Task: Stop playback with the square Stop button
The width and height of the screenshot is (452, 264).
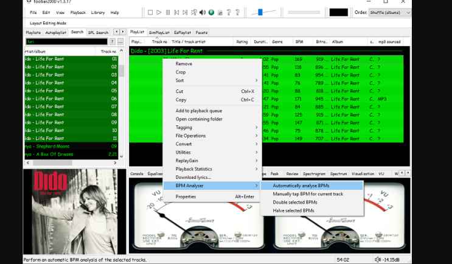Action: click(x=150, y=12)
